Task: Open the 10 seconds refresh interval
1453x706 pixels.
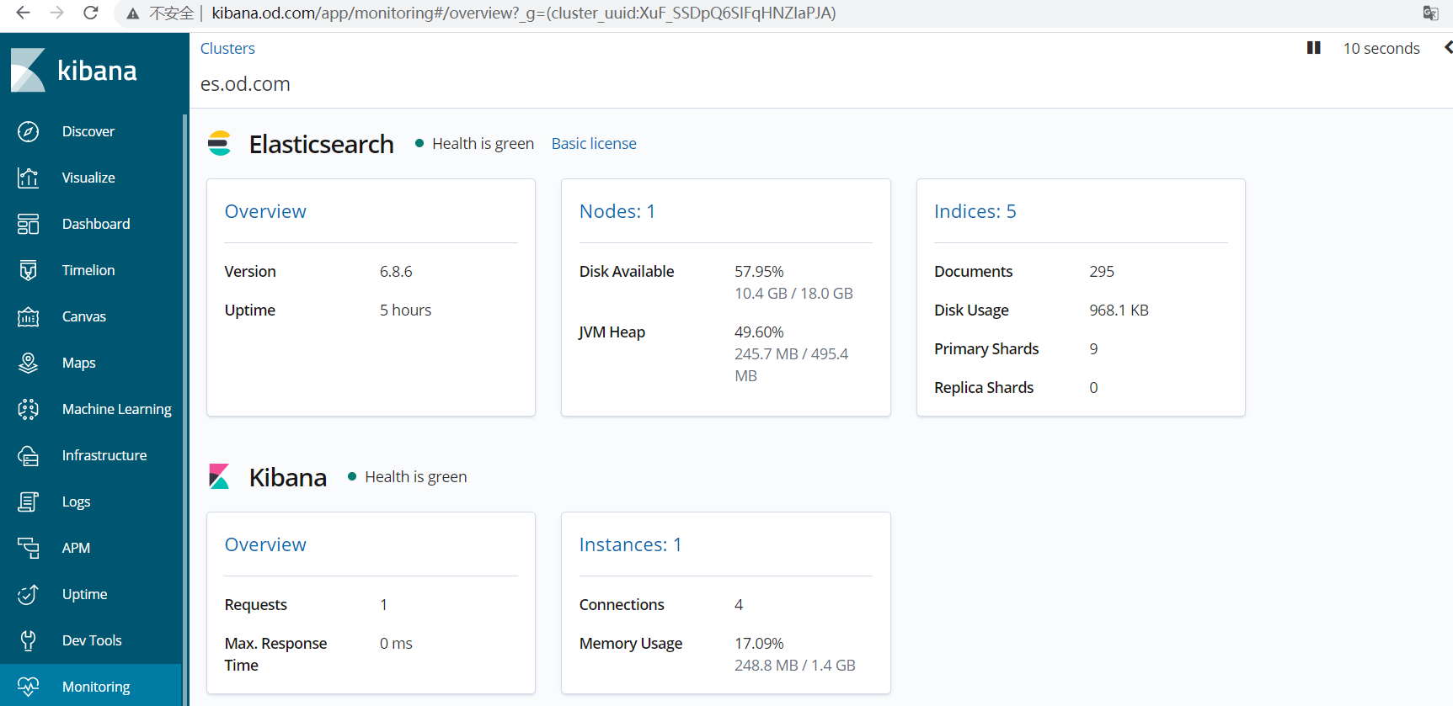Action: pyautogui.click(x=1381, y=48)
